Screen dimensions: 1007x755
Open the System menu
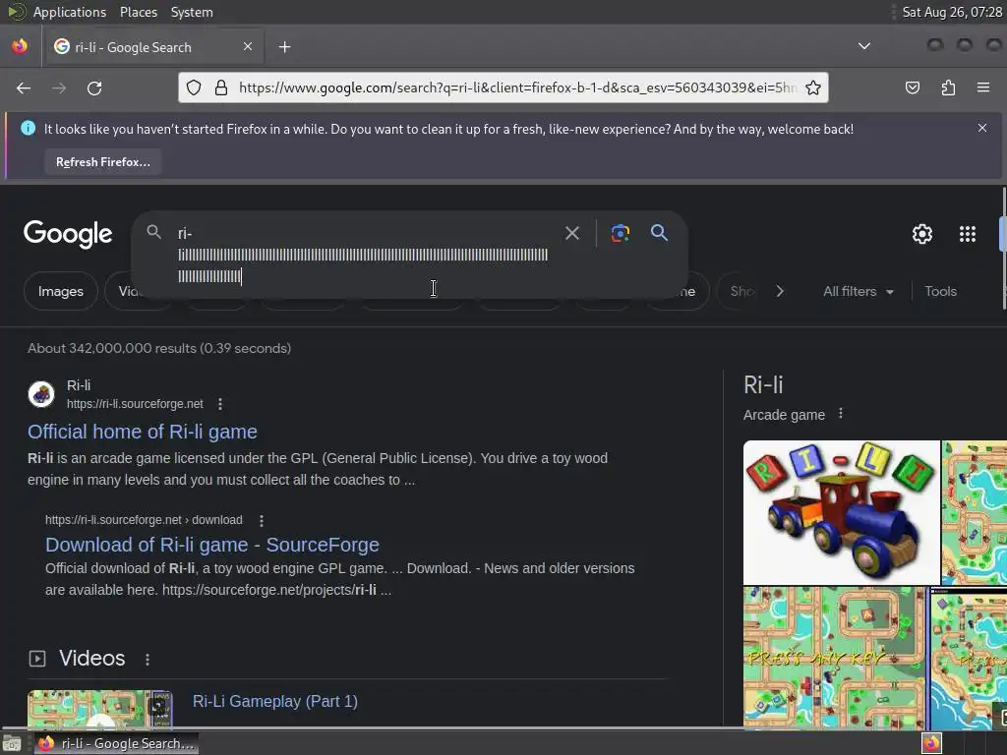[x=192, y=12]
